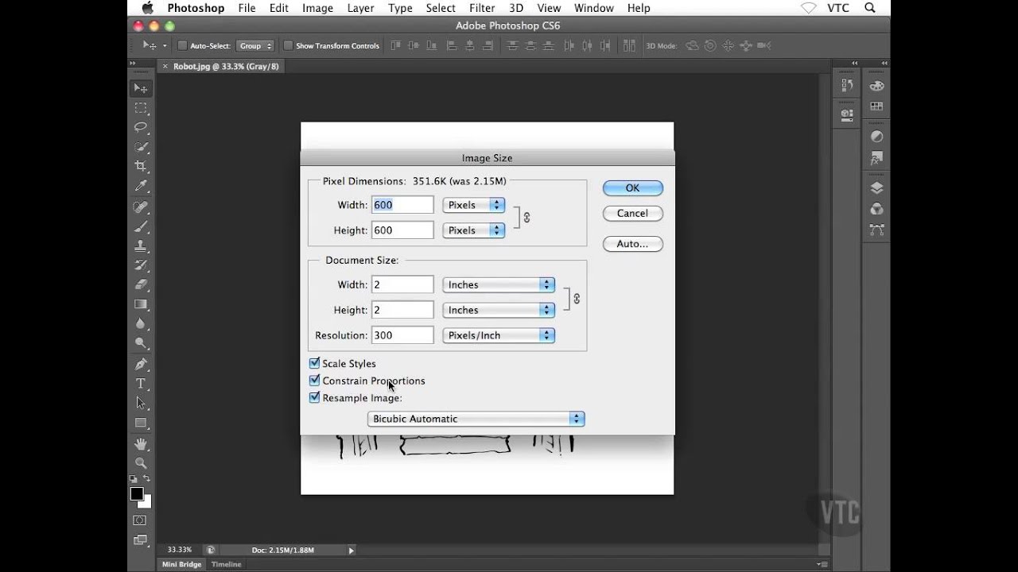Enable the Auto-Select checkbox
Screen dimensions: 1018x572
pos(182,46)
